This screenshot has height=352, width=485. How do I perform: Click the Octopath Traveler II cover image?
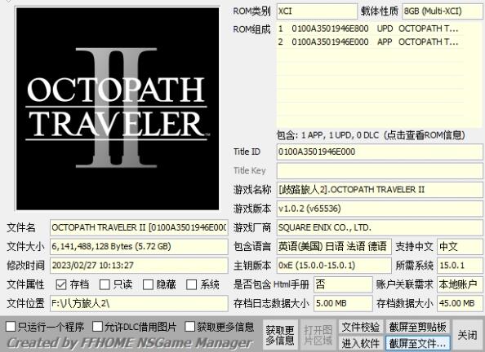tap(118, 108)
